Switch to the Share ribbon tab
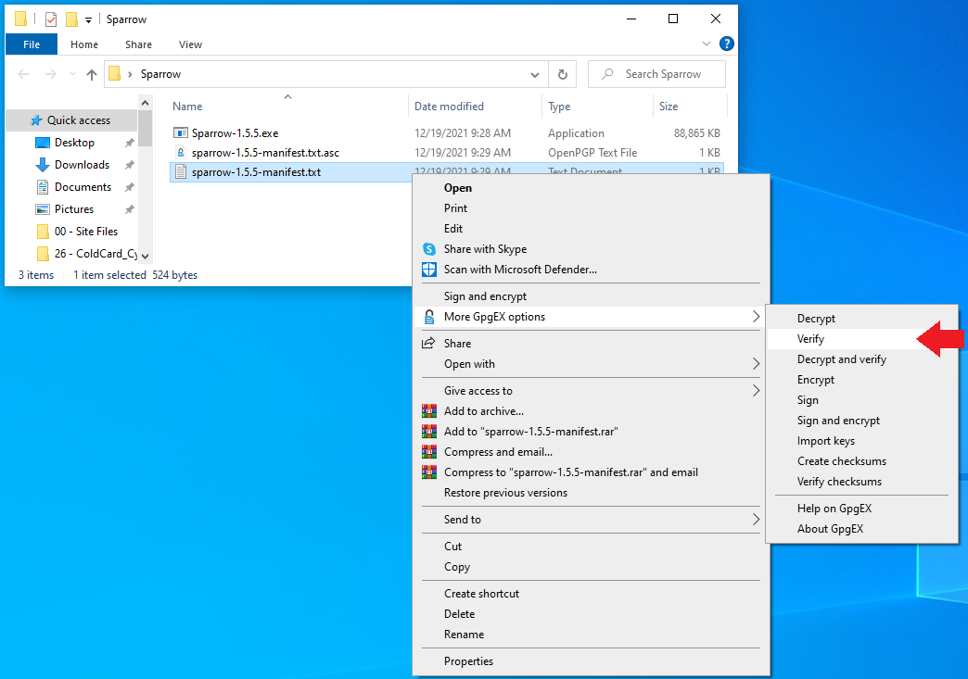This screenshot has height=679, width=968. 138,44
